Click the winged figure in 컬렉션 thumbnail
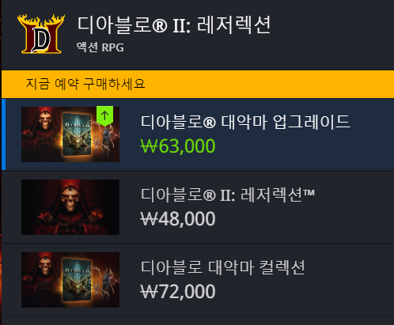 (105, 283)
